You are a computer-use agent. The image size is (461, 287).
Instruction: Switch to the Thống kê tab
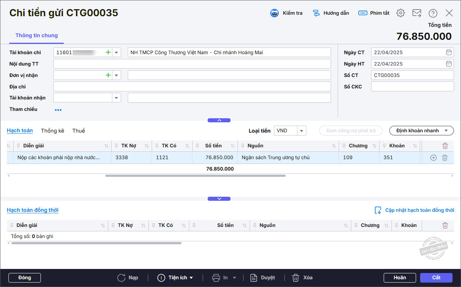pos(52,131)
